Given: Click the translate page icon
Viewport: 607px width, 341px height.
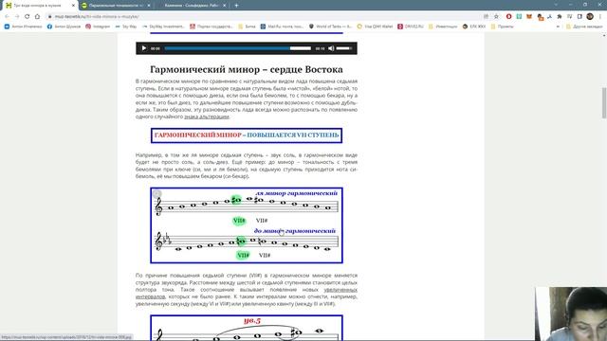Looking at the screenshot, I should pyautogui.click(x=486, y=17).
